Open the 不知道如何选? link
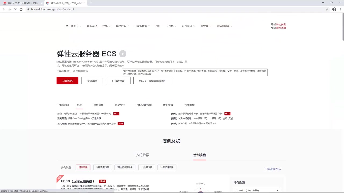This screenshot has width=344, height=193. point(273,169)
